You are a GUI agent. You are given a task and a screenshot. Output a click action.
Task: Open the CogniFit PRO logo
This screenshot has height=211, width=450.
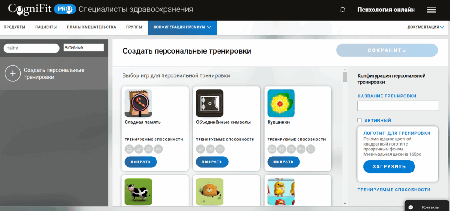tap(42, 9)
